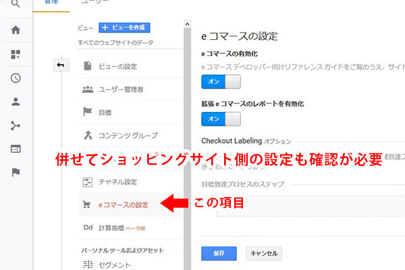Image resolution: width=405 pixels, height=270 pixels.
Task: Click the view column vertical scrollbar
Action: coord(187,135)
